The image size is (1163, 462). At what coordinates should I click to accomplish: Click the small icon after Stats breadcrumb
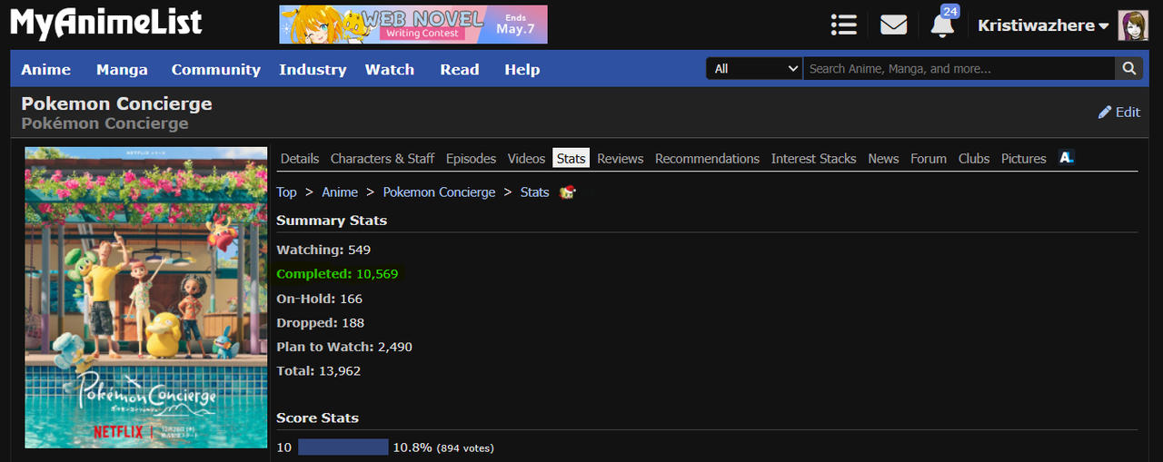click(x=568, y=192)
